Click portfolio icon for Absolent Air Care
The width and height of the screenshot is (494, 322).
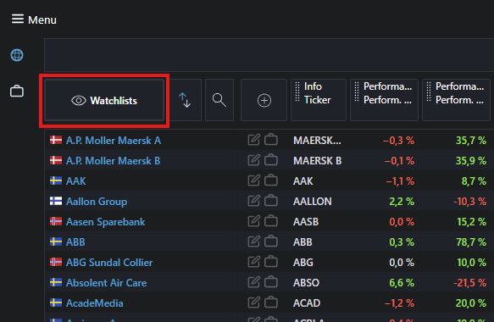[271, 282]
